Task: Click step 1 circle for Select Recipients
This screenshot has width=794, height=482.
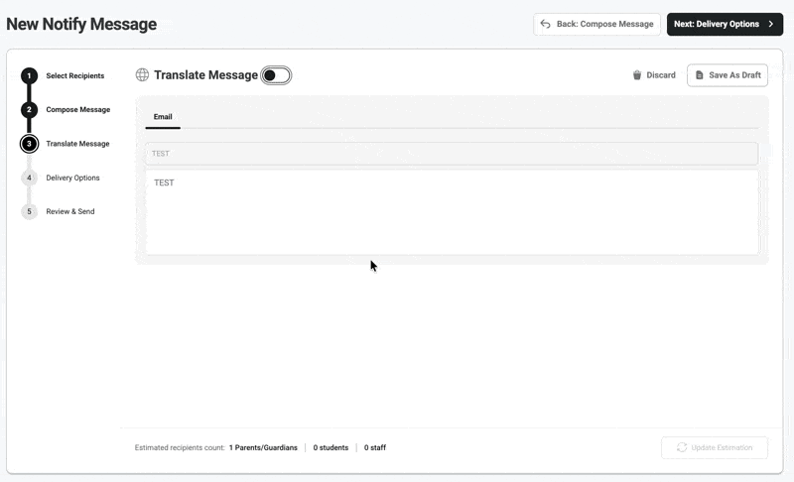Action: (x=29, y=75)
